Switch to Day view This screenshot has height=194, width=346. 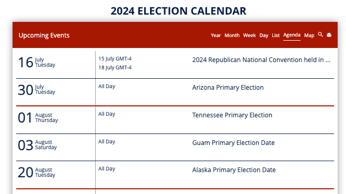pyautogui.click(x=264, y=35)
